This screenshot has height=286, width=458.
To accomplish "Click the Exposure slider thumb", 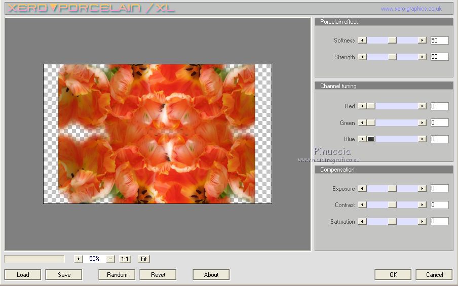I will 392,189.
